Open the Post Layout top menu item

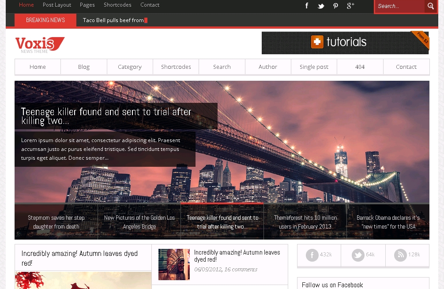(x=57, y=5)
